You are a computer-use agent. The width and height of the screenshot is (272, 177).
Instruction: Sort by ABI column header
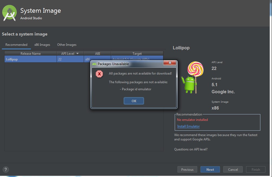click(x=98, y=53)
